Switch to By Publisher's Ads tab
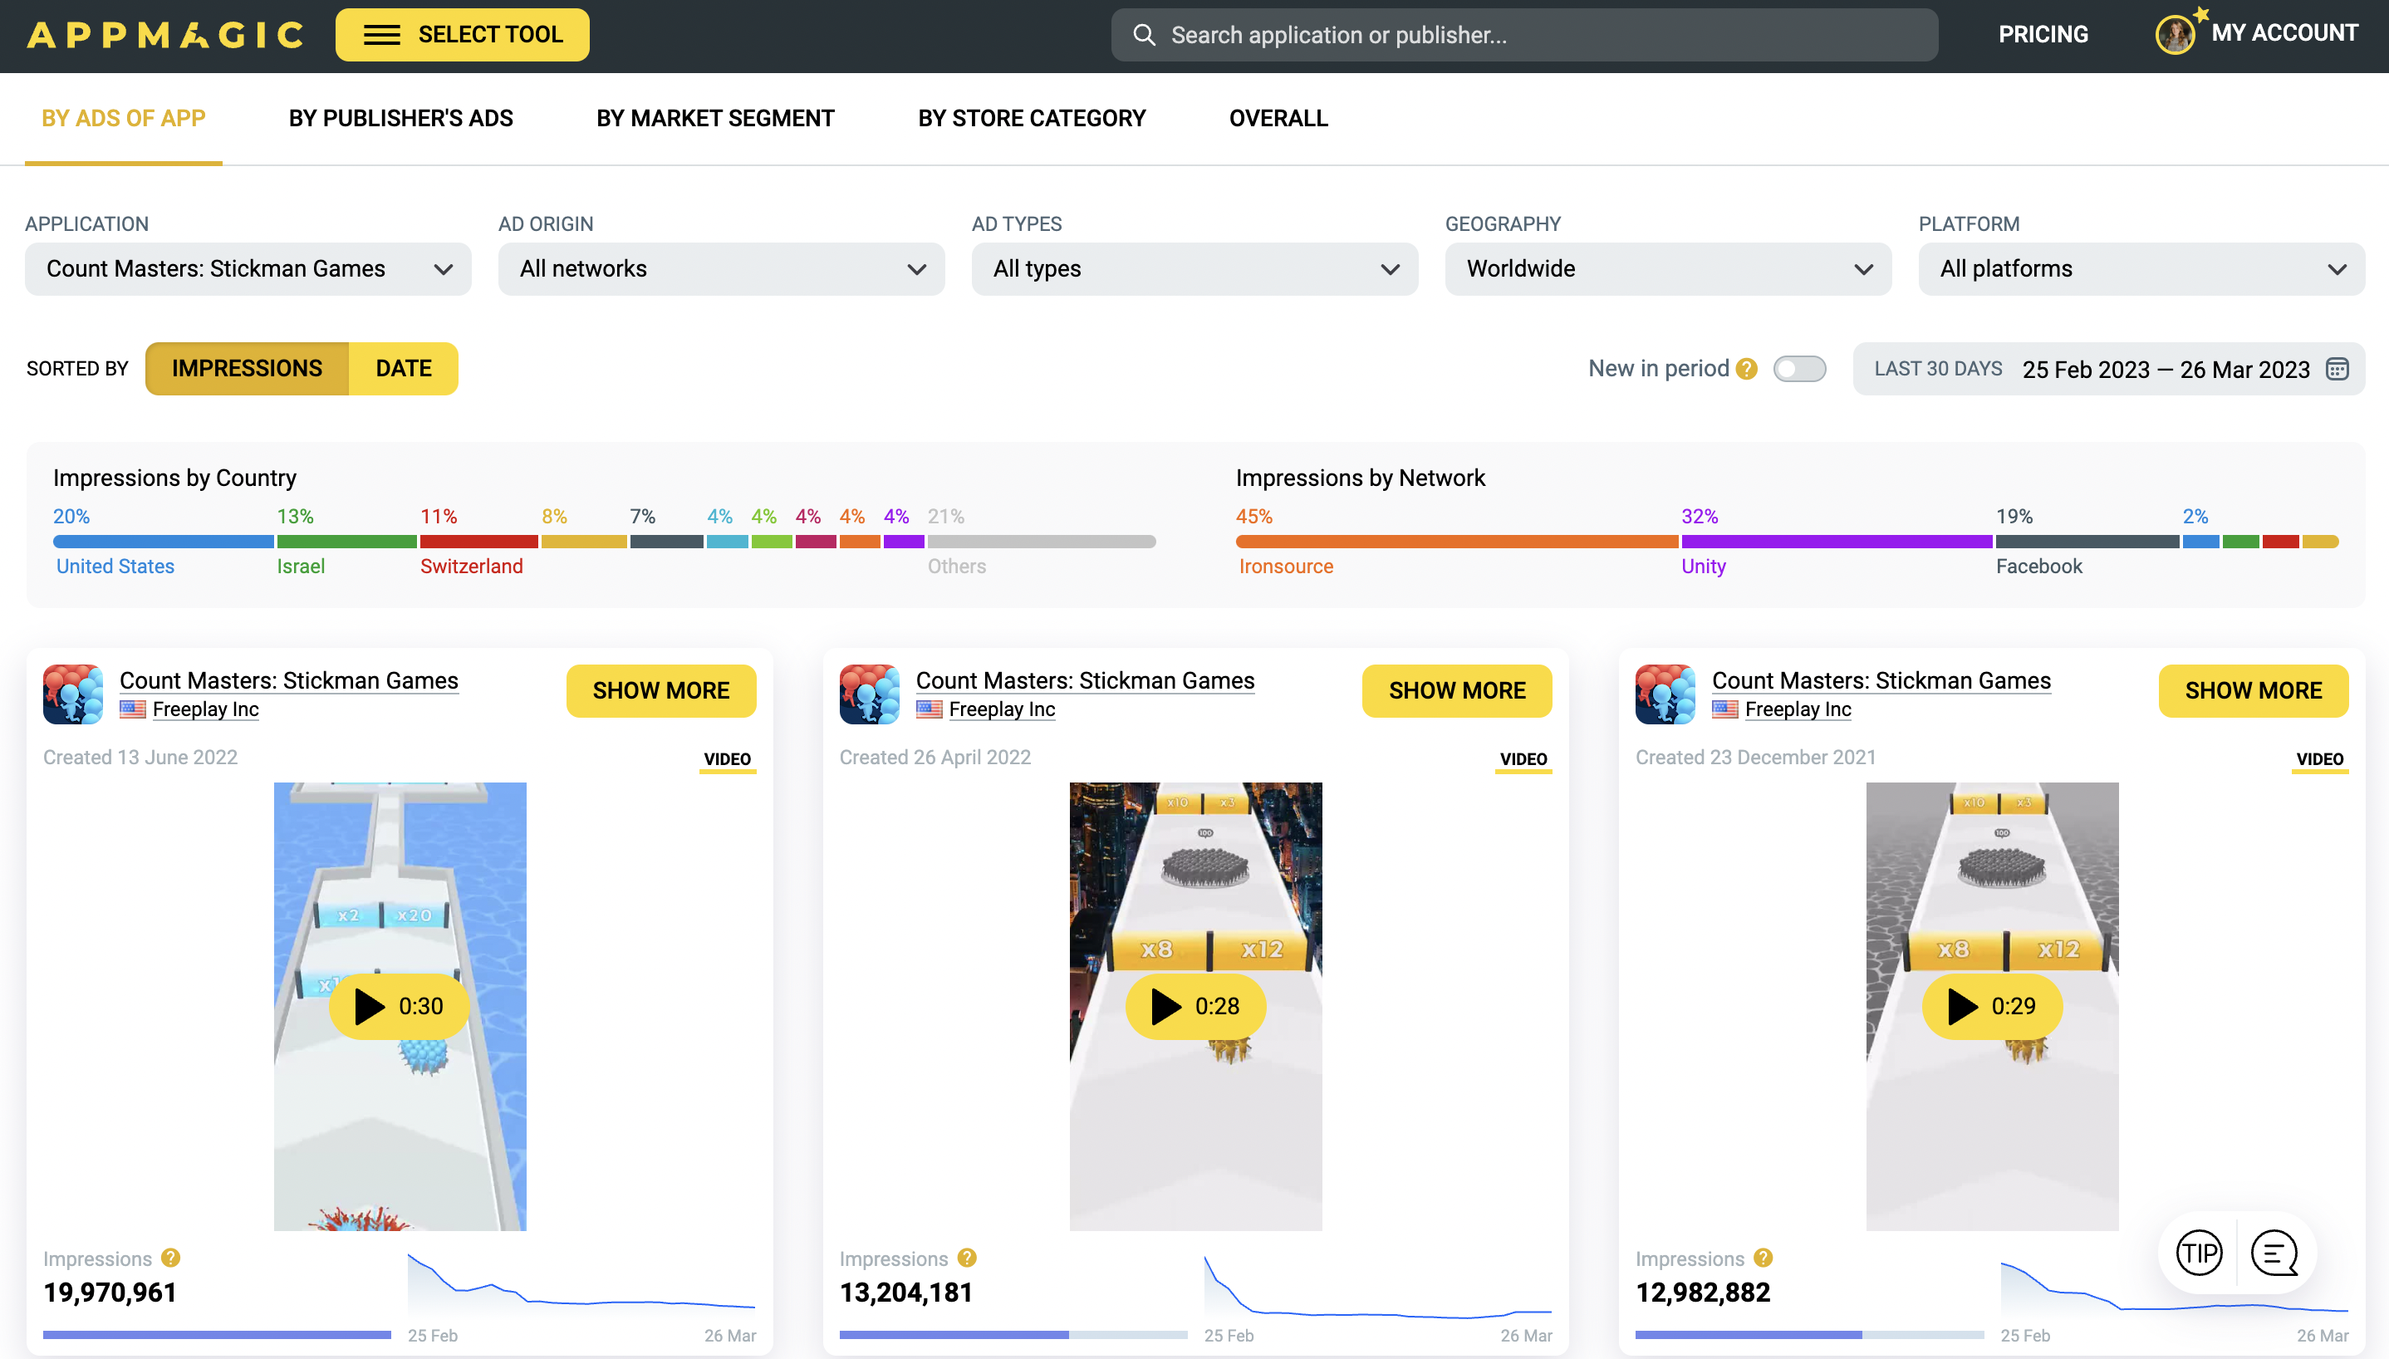Viewport: 2389px width, 1359px height. tap(400, 119)
